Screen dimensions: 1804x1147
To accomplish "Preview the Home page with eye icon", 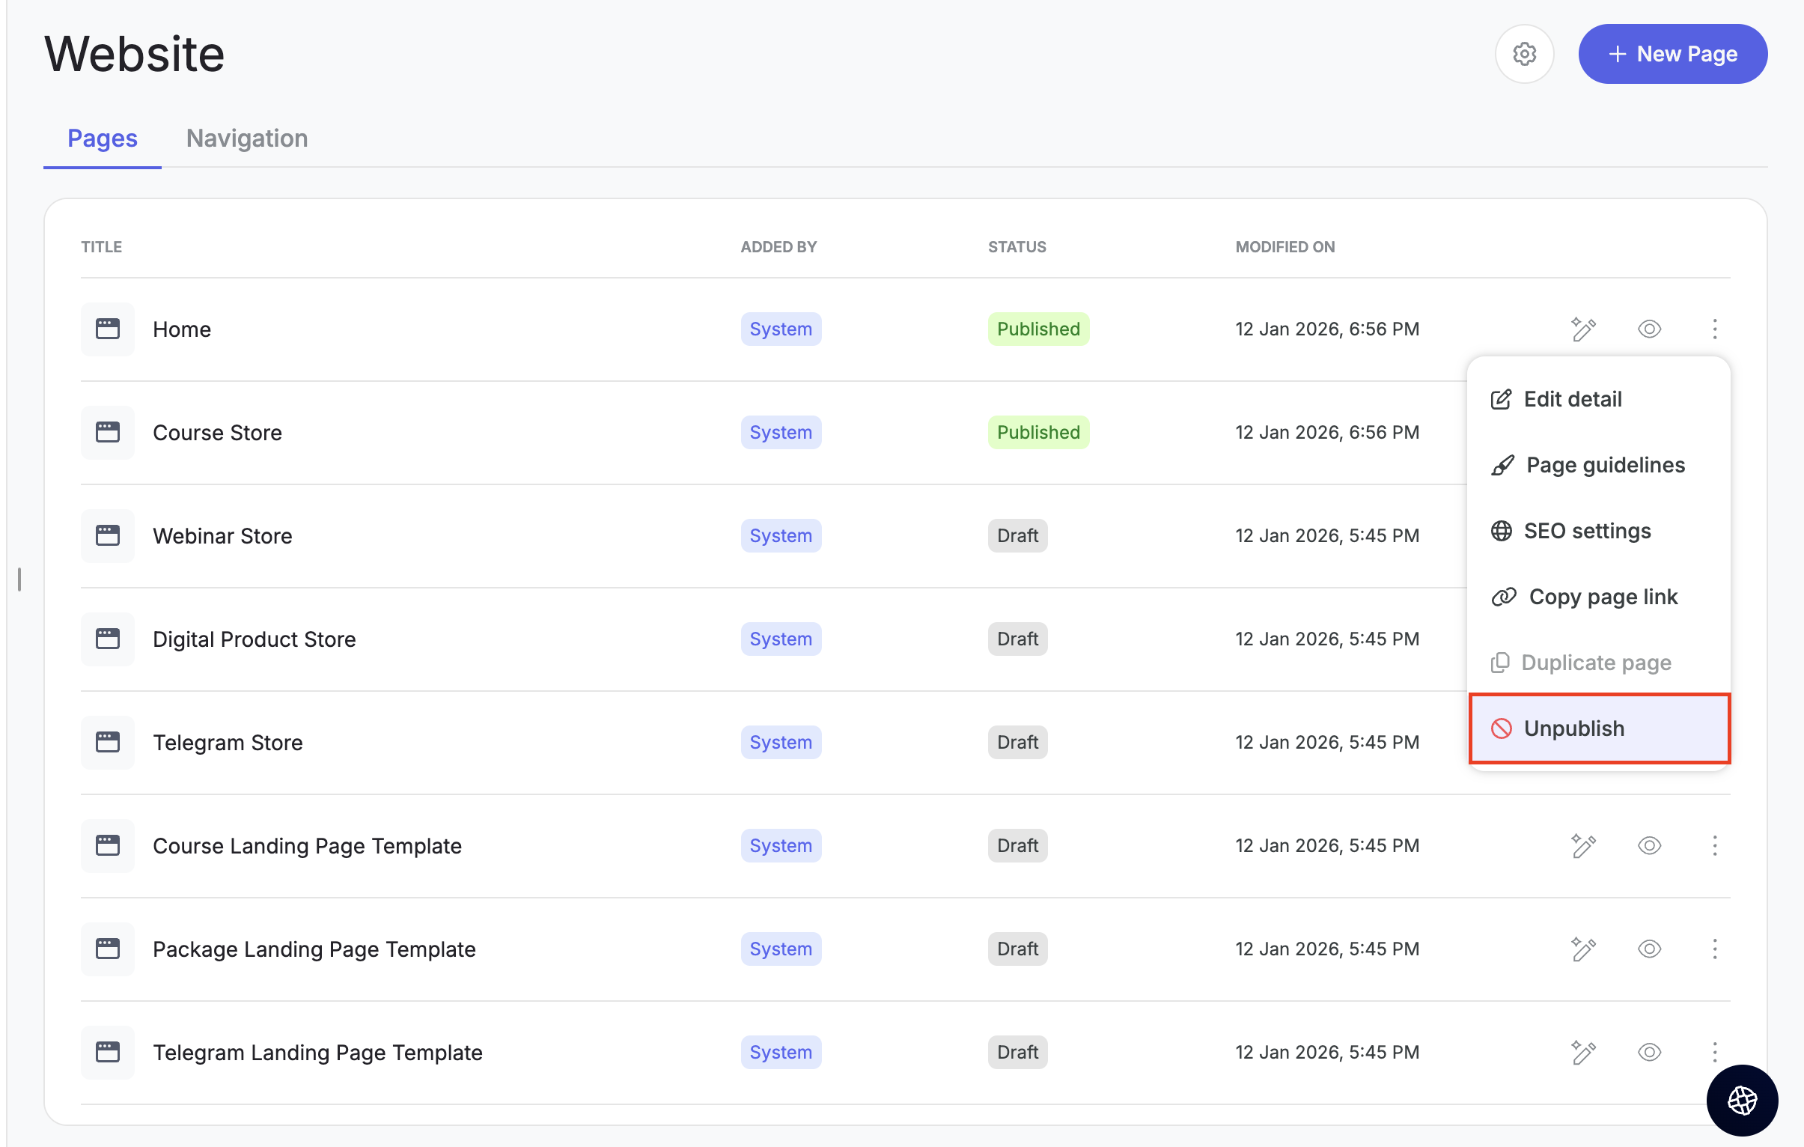I will (x=1649, y=329).
